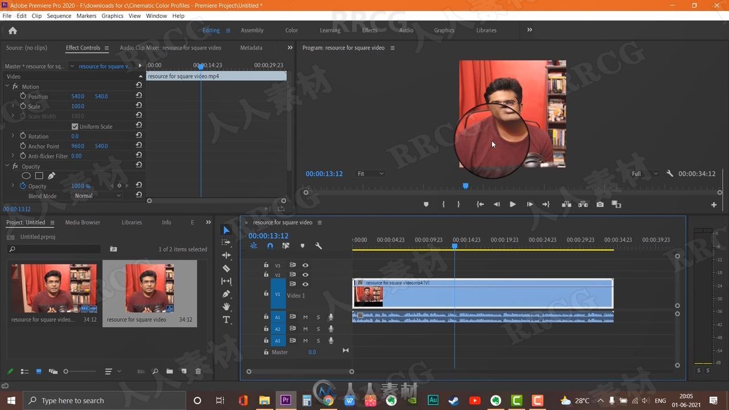Select the Pen tool in toolbox

[x=226, y=294]
